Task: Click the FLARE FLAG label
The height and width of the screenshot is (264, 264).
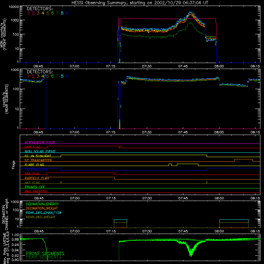Action: click(x=34, y=165)
